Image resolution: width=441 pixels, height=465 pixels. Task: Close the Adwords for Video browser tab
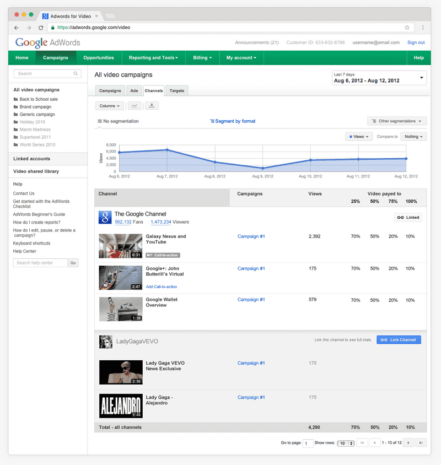point(96,16)
